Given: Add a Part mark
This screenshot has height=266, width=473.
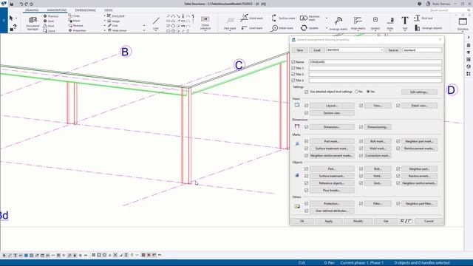Looking at the screenshot, I should tap(230, 23).
